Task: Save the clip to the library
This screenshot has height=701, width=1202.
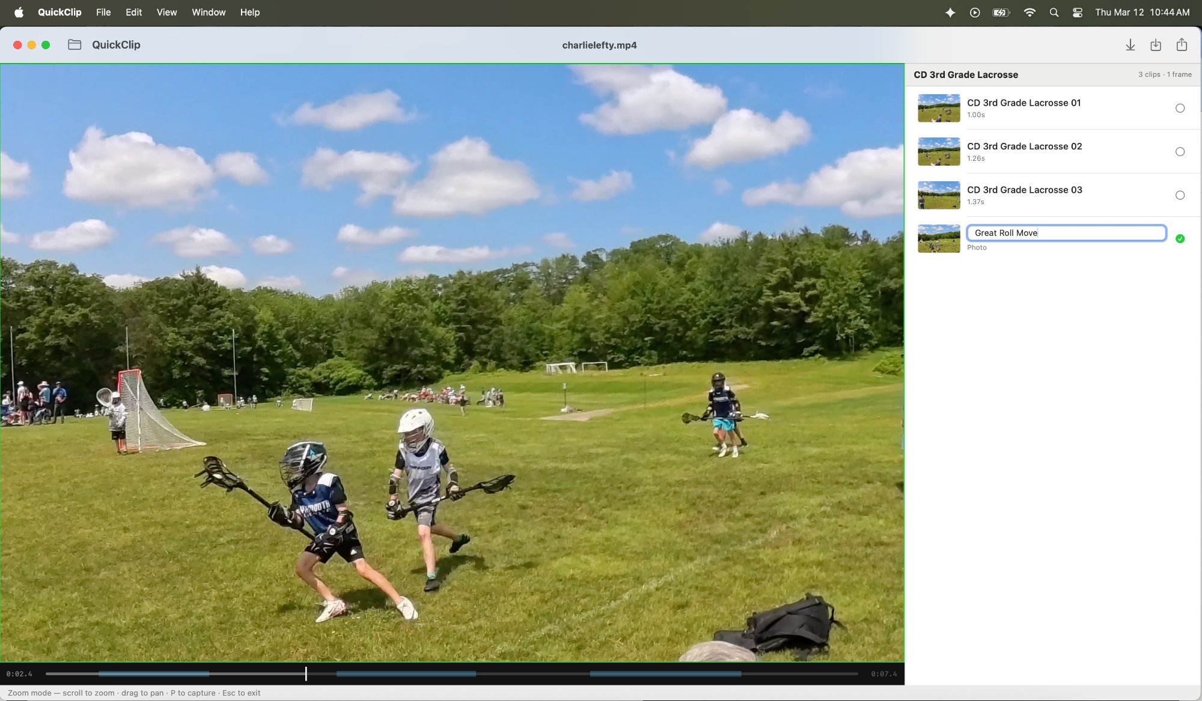Action: (1156, 44)
